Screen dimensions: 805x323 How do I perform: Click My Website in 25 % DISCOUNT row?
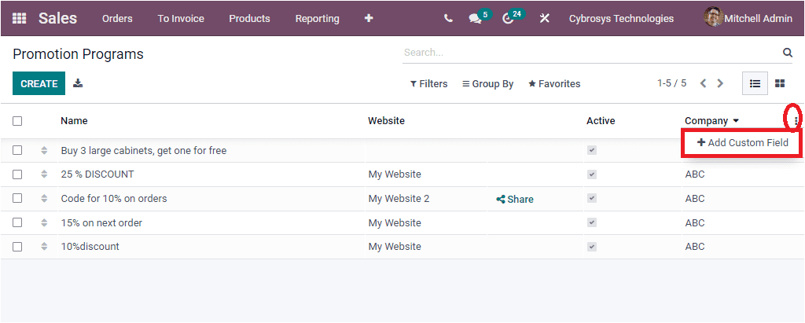395,174
